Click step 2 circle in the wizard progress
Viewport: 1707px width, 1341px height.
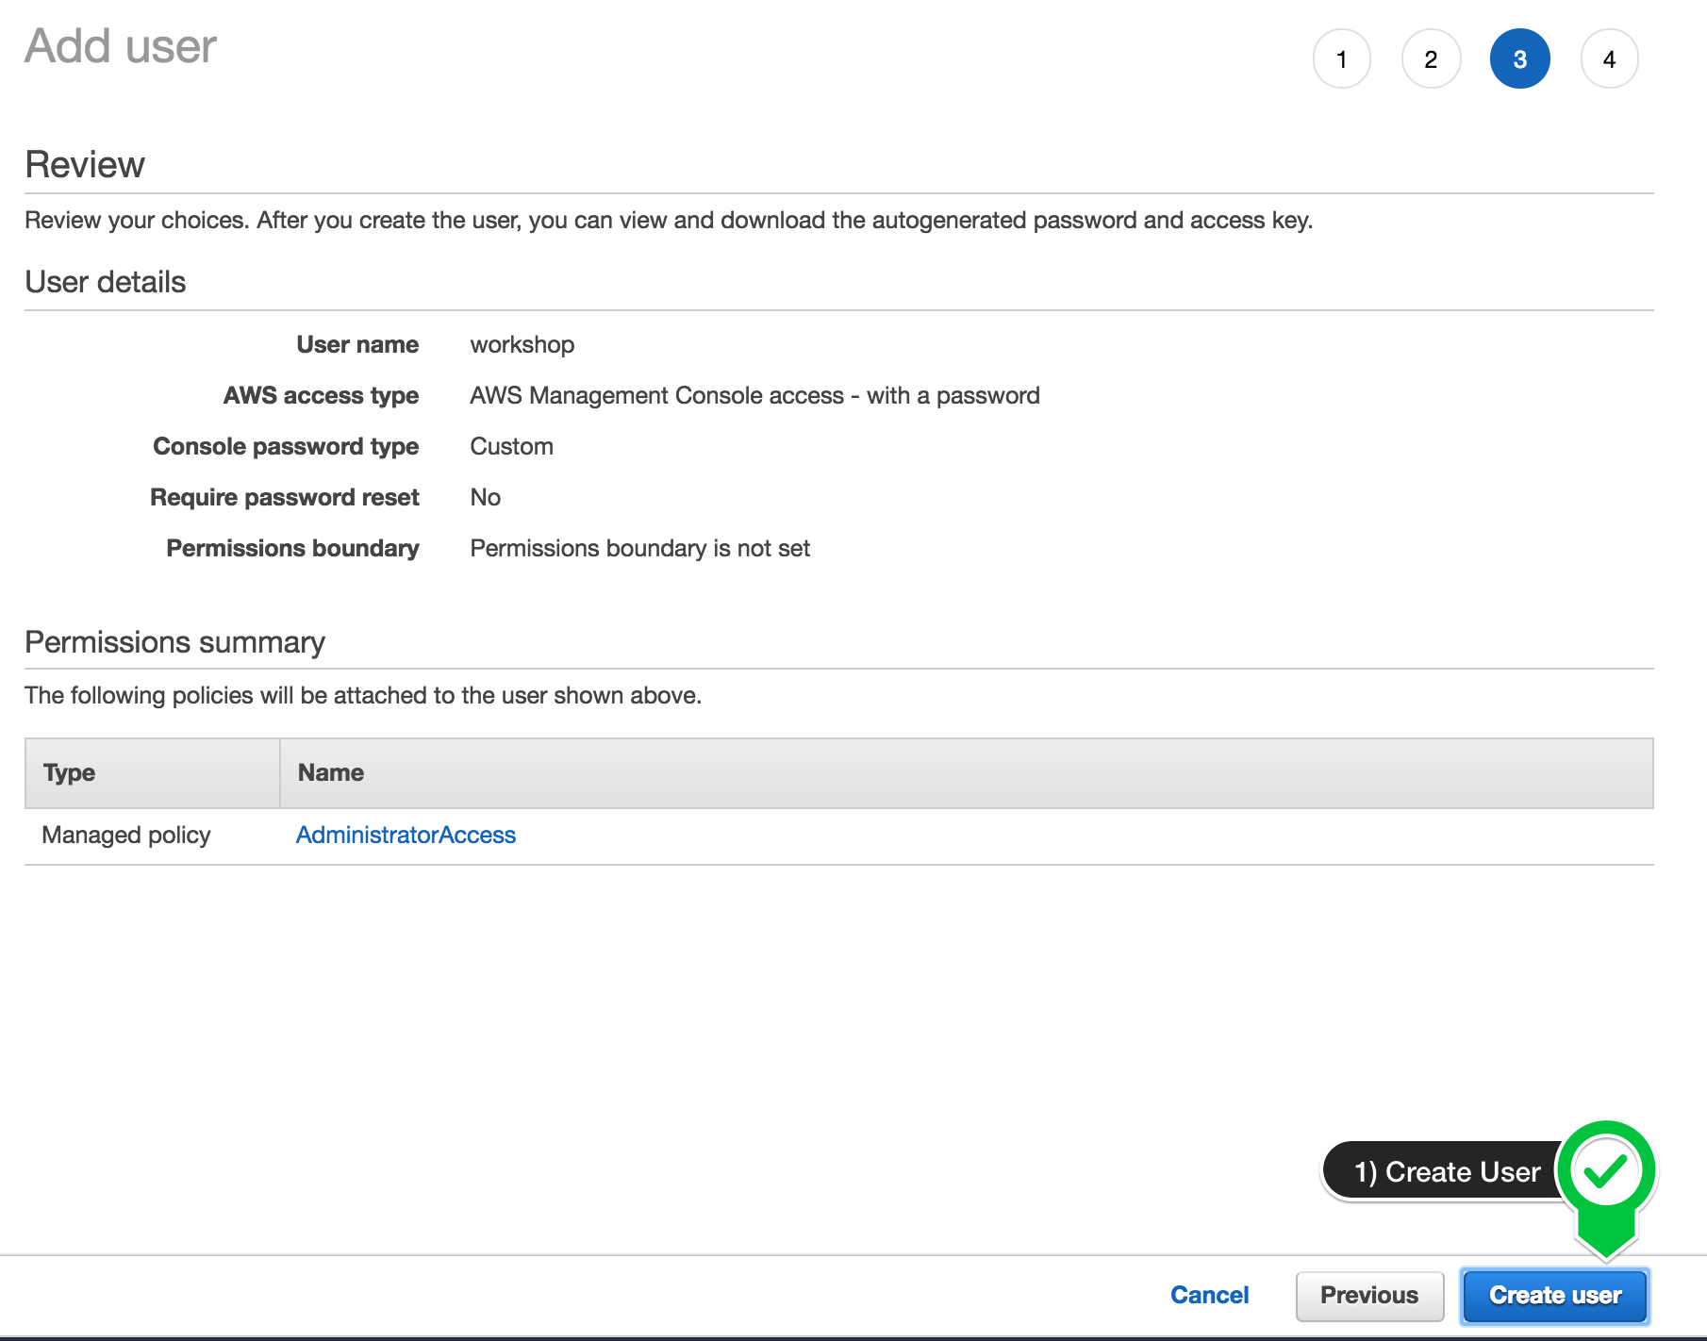coord(1431,58)
